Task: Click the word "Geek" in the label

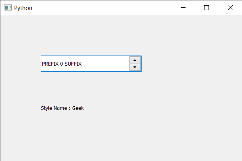Action: [x=78, y=108]
